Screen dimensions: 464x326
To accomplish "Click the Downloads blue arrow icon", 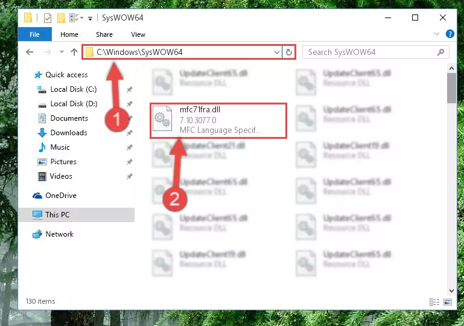I will (x=42, y=133).
